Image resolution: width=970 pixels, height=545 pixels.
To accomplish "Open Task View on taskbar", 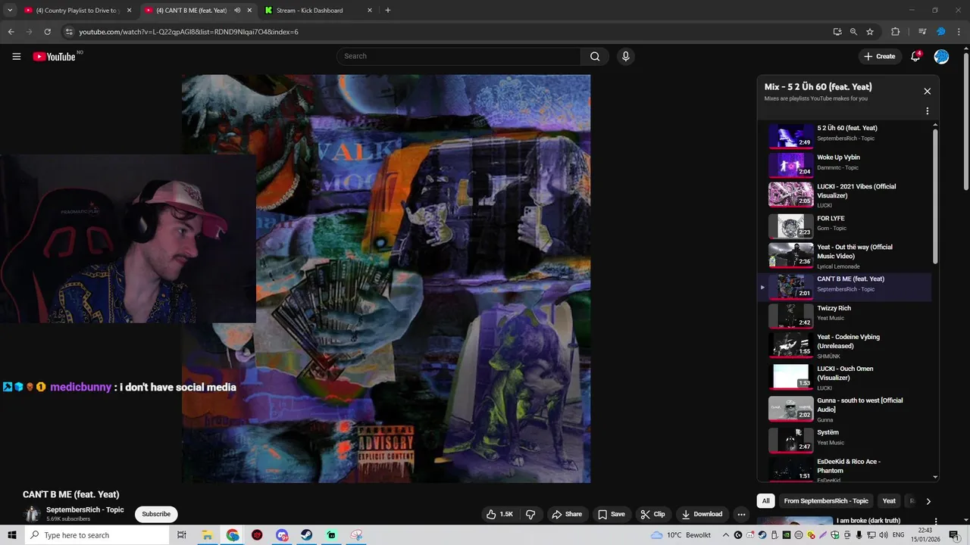I will [182, 535].
